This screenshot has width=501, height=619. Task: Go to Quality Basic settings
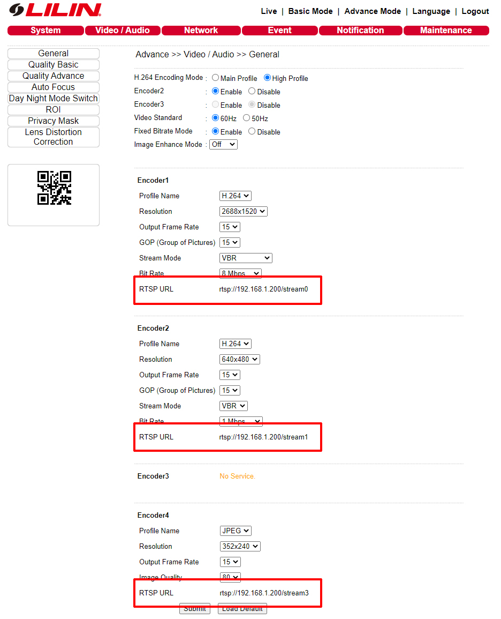[x=53, y=65]
